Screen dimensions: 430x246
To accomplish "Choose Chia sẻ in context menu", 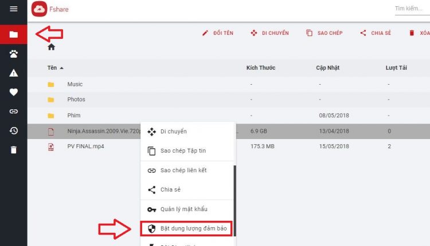I will 187,189.
